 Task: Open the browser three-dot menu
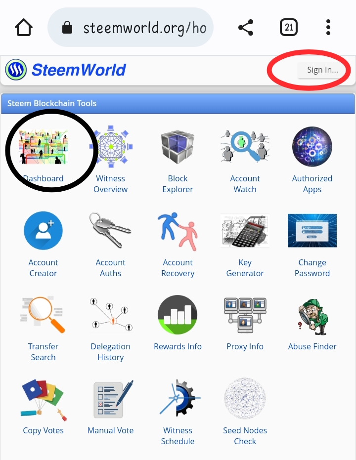(x=328, y=27)
